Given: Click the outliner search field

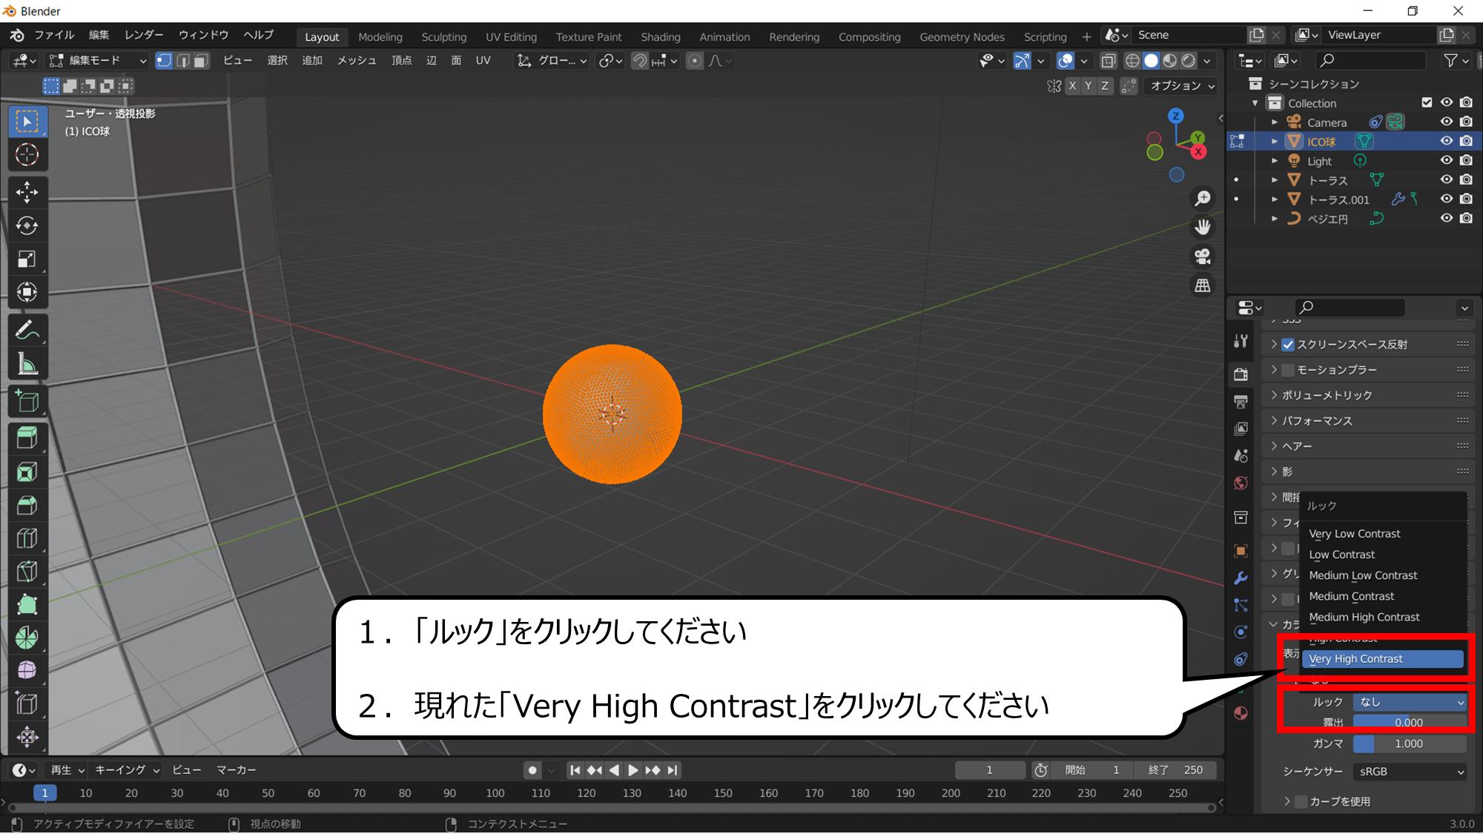Looking at the screenshot, I should (1370, 61).
